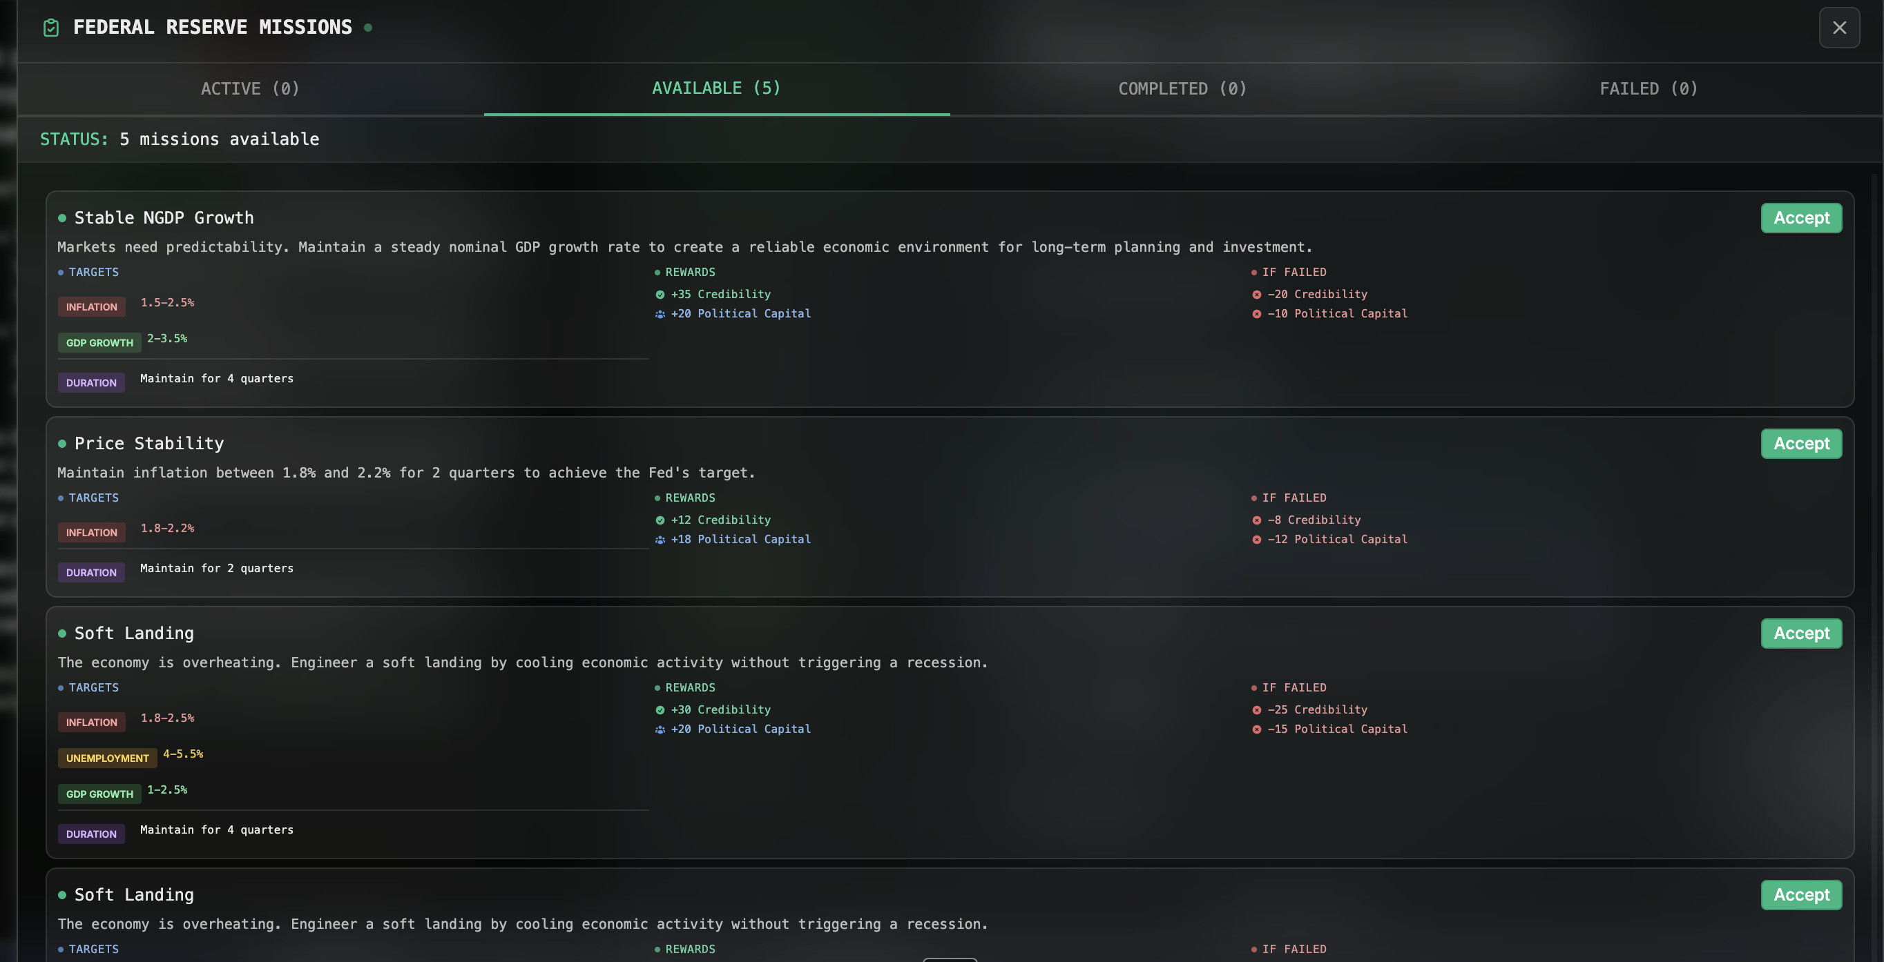This screenshot has width=1884, height=962.
Task: Click the X icon beside -20 Credibility penalty
Action: coord(1256,294)
